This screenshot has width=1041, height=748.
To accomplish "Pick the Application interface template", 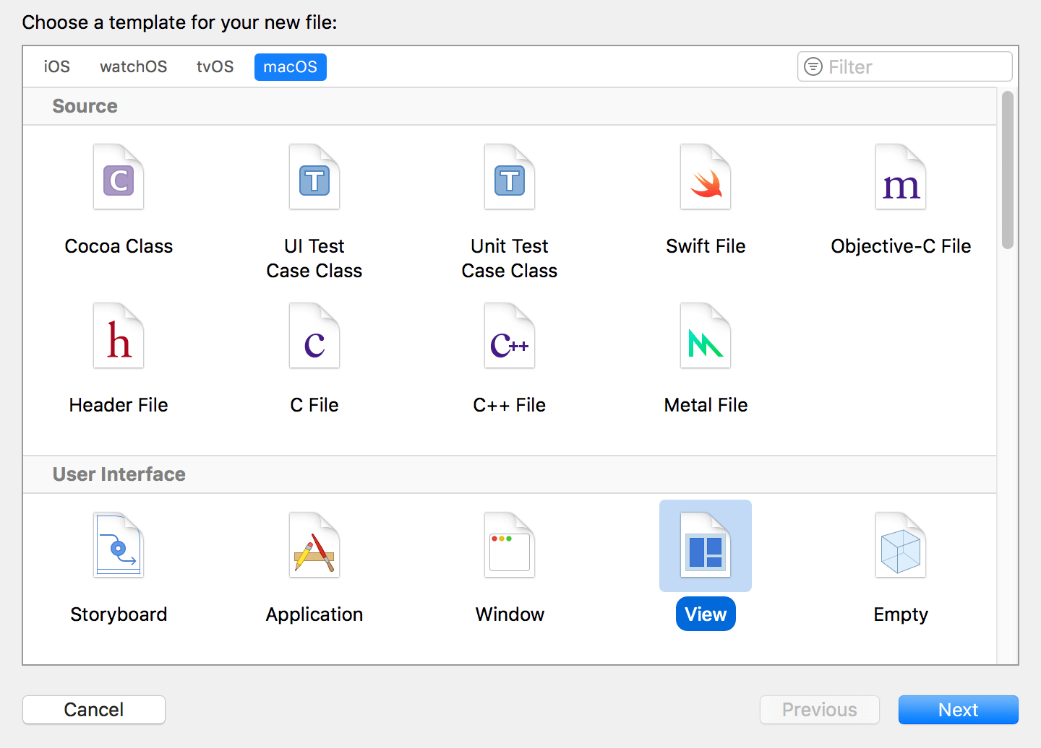I will tap(314, 546).
